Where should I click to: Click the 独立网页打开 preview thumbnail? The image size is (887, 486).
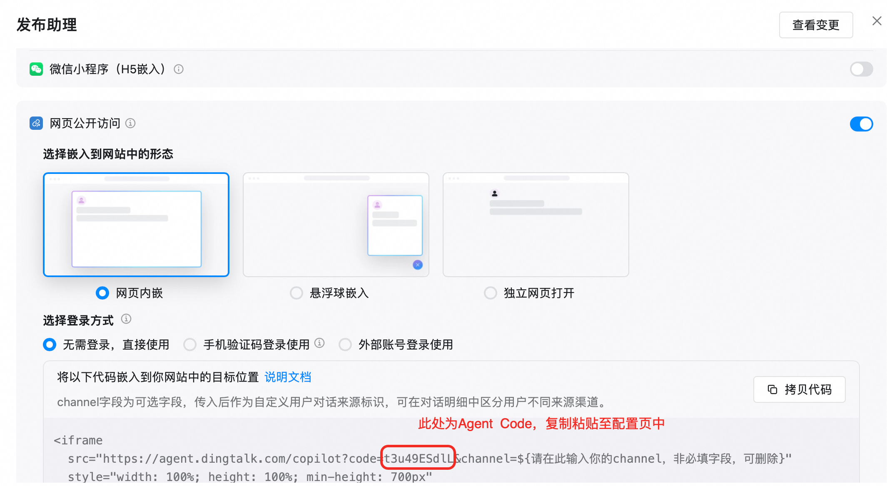click(536, 225)
